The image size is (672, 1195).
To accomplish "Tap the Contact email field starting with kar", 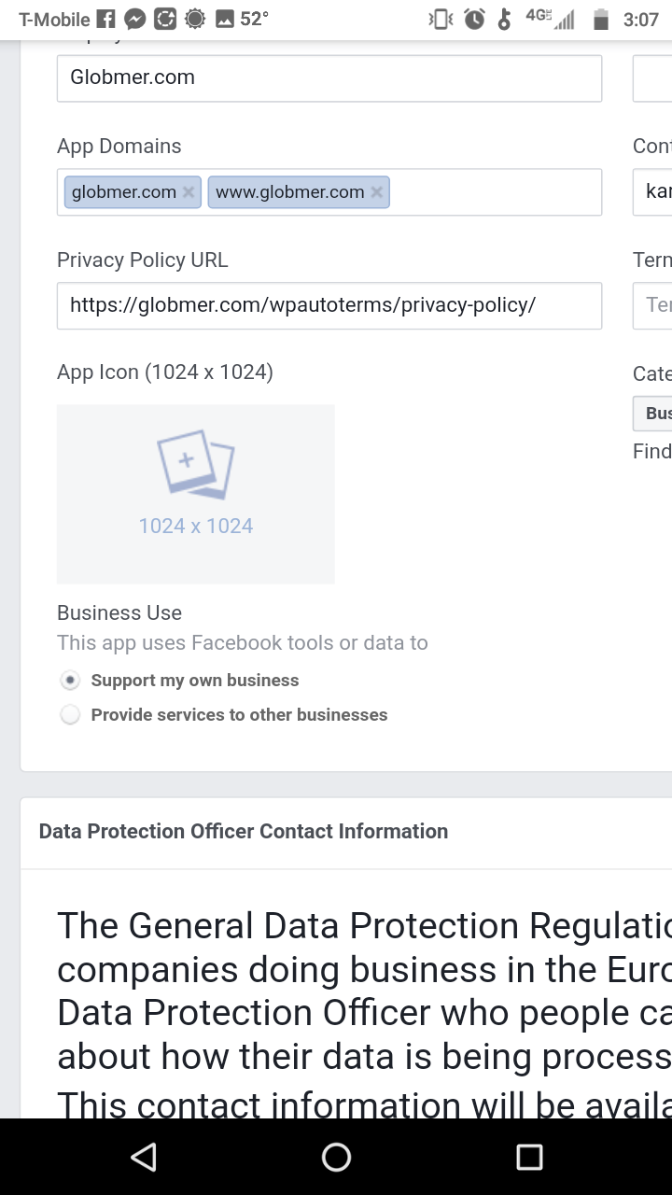I will coord(652,192).
